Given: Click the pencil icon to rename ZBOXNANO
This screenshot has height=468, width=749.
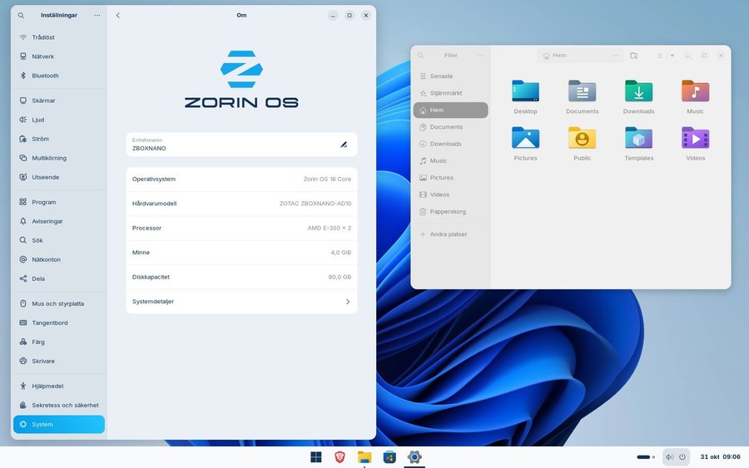Looking at the screenshot, I should [x=343, y=145].
